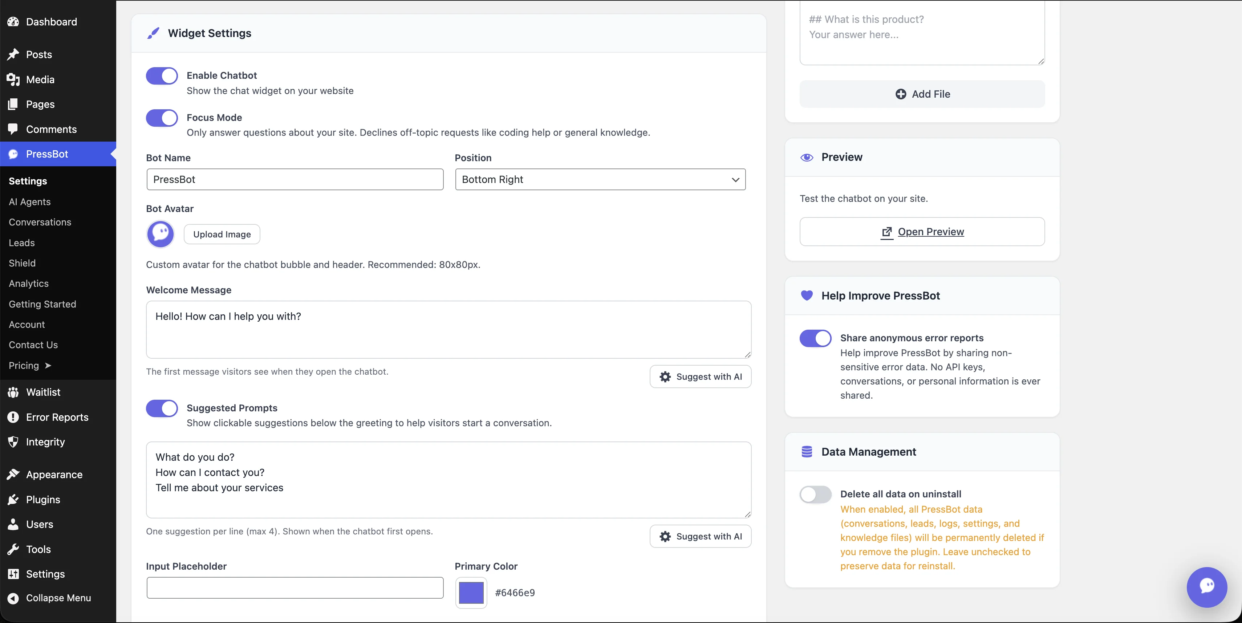Screen dimensions: 1242x623
Task: Enable Delete all data on uninstall
Action: pyautogui.click(x=815, y=494)
